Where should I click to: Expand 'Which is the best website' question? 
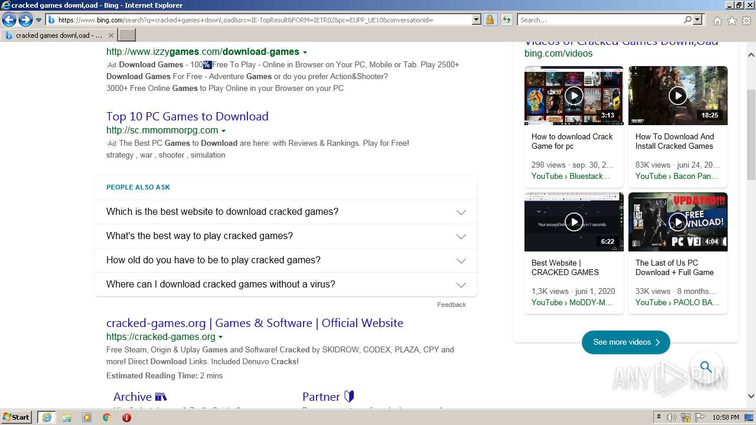coord(286,212)
